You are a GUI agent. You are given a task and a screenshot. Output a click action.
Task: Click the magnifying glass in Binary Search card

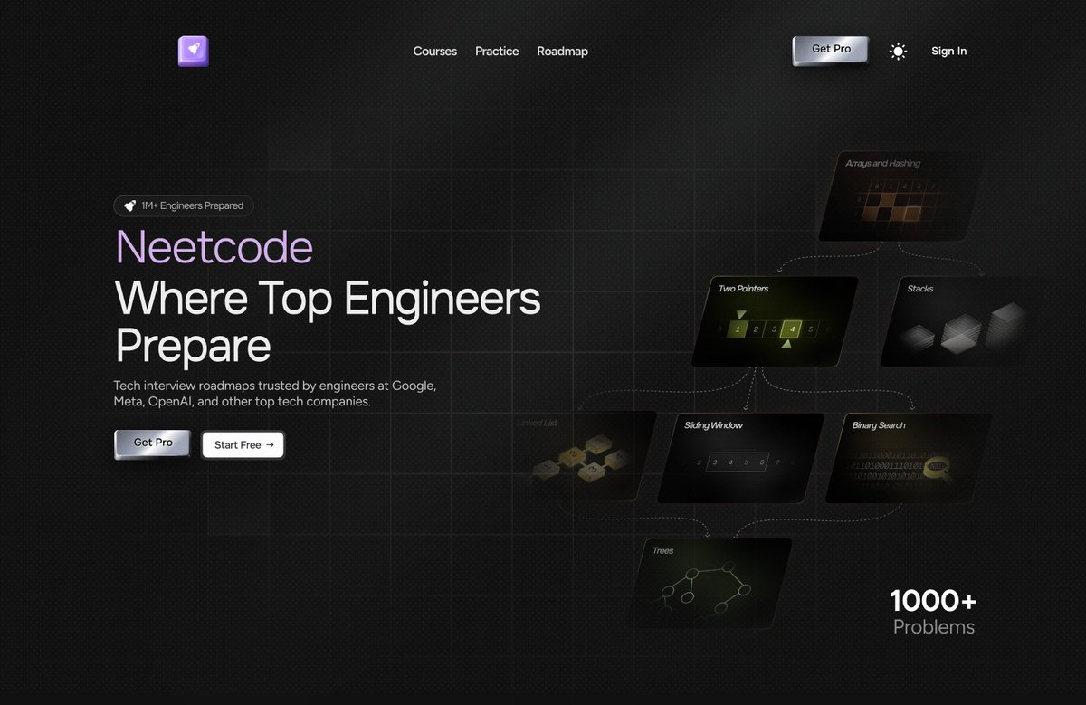pyautogui.click(x=938, y=467)
